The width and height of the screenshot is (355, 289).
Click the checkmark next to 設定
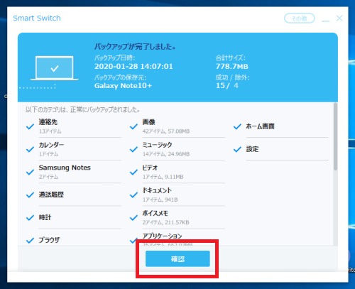coord(237,149)
